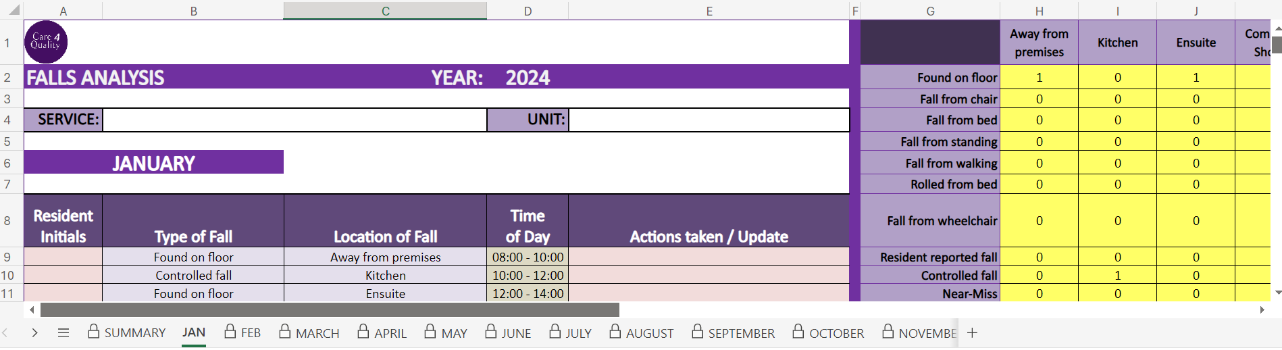This screenshot has height=350, width=1282.
Task: Click the SERVICE input cell
Action: (x=294, y=120)
